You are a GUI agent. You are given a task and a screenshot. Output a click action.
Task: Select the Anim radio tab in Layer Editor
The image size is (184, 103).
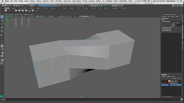[169, 75]
